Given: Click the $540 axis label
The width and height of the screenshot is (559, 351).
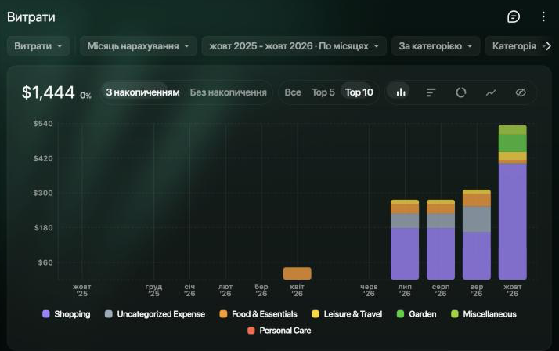Looking at the screenshot, I should click(43, 124).
